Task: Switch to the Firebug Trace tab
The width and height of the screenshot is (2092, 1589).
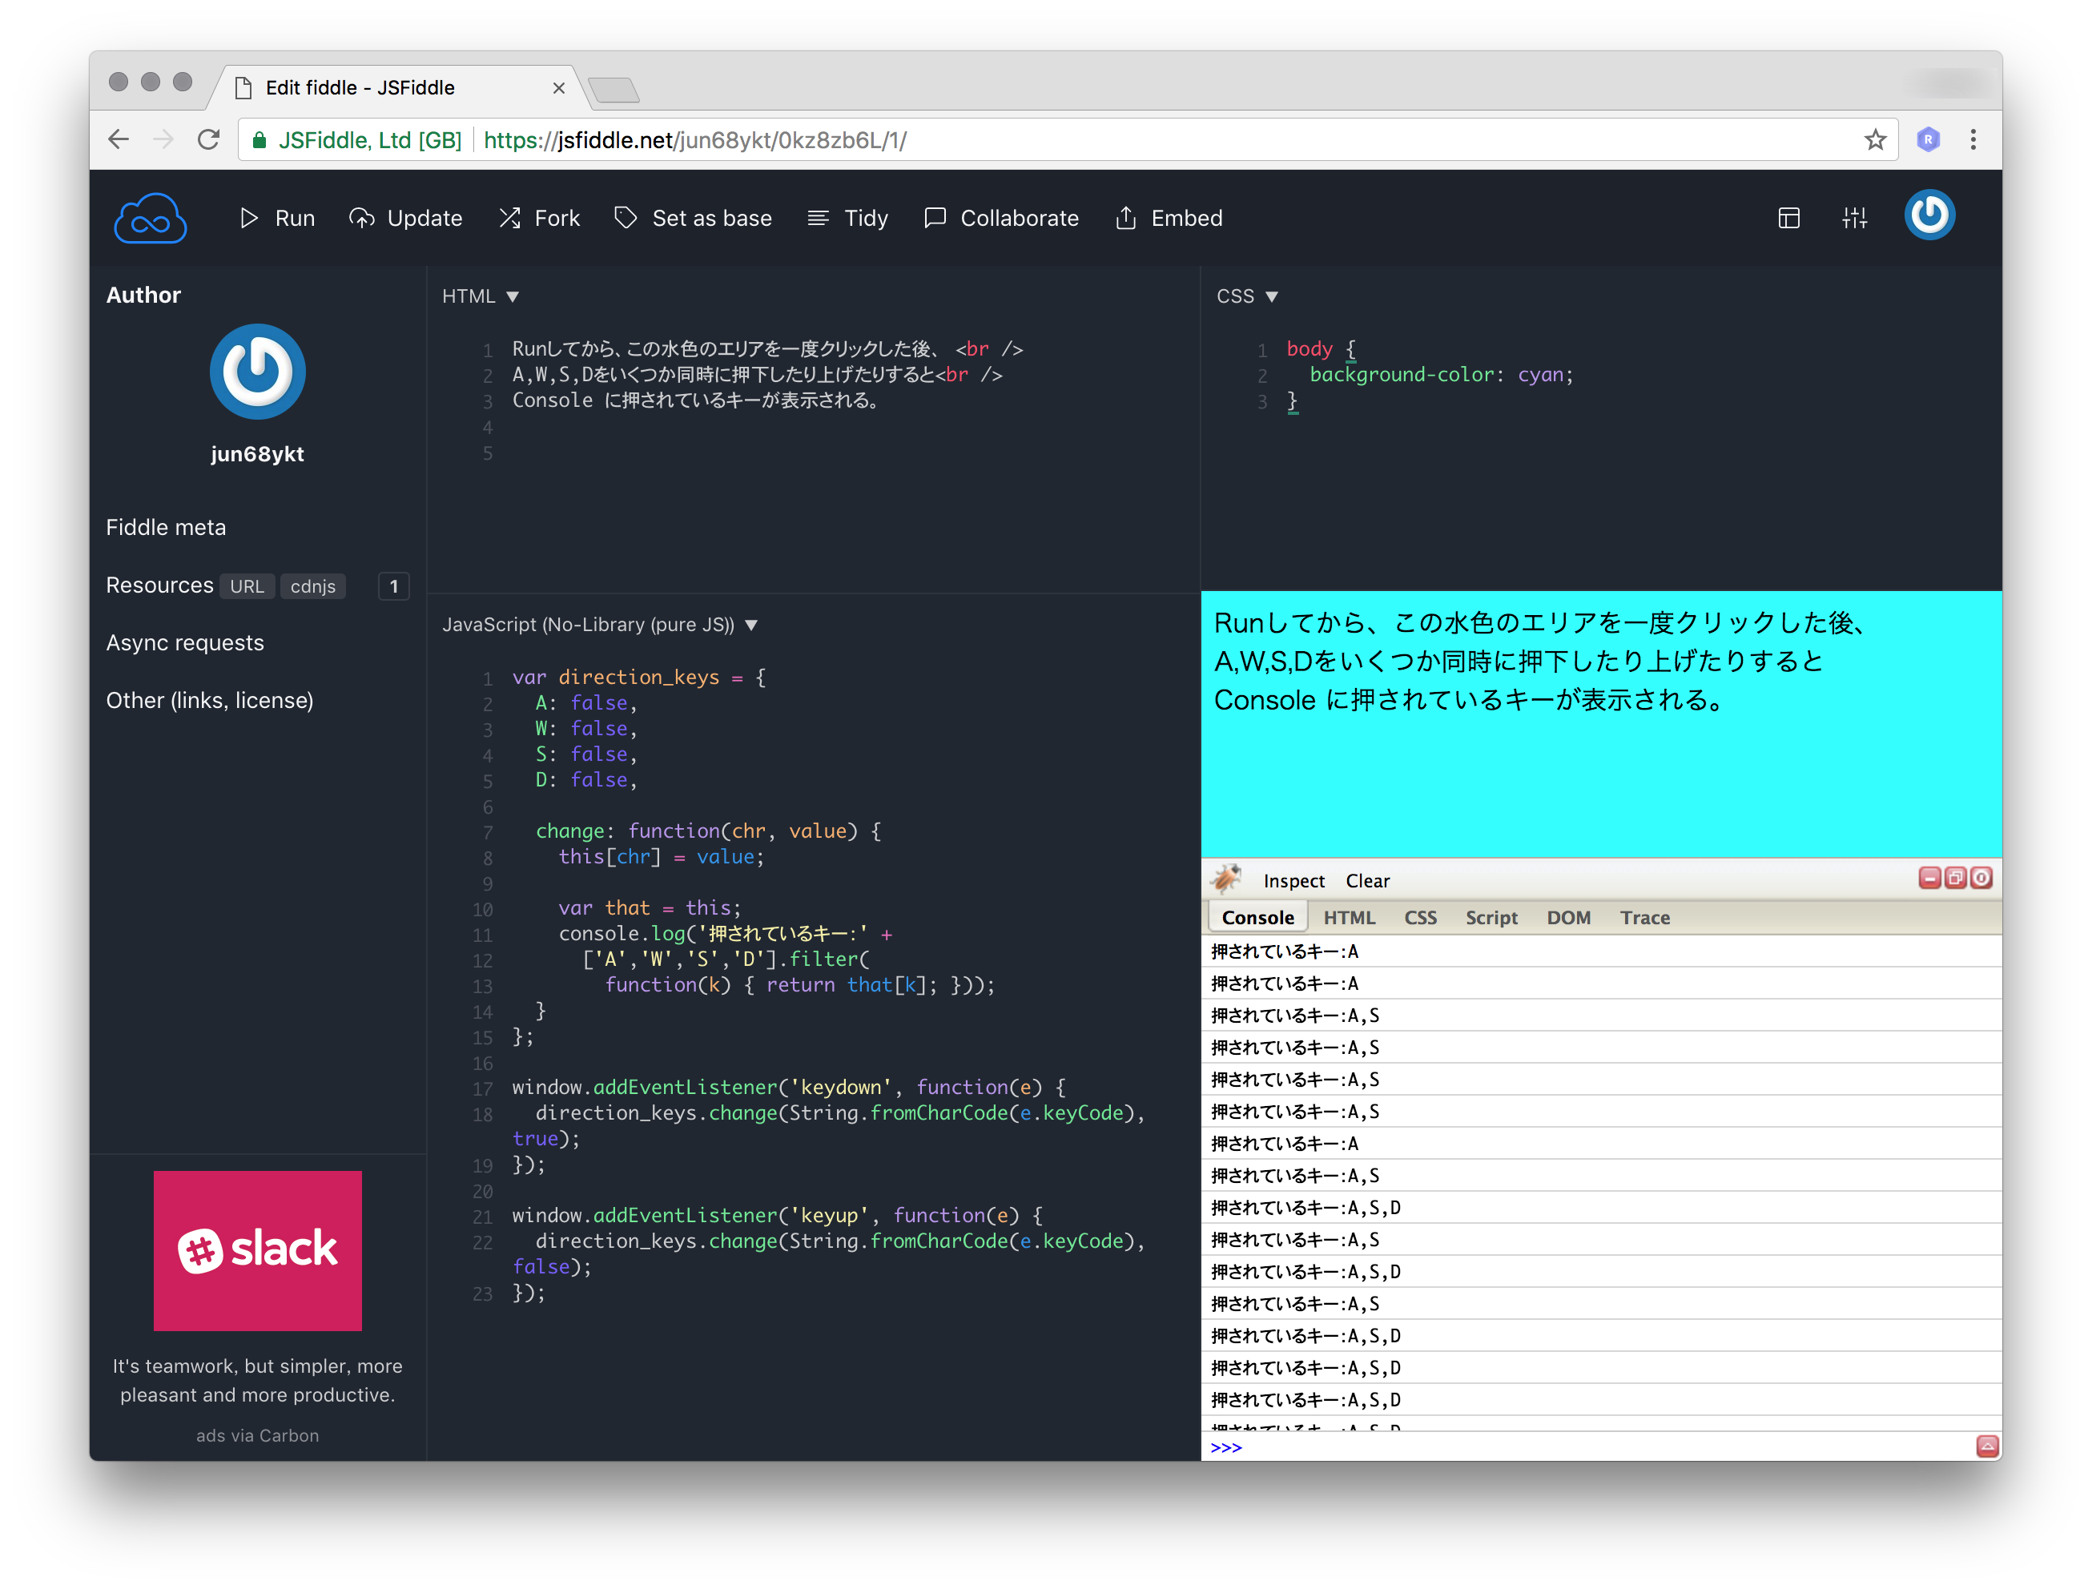Action: [x=1644, y=918]
